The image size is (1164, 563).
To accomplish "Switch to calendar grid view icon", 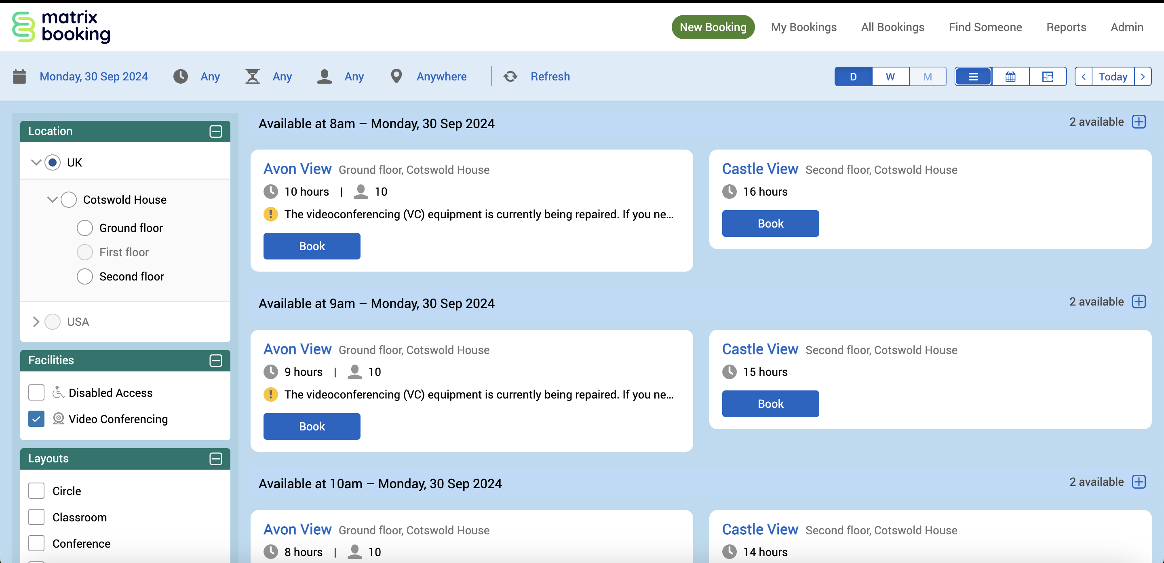I will tap(1010, 76).
